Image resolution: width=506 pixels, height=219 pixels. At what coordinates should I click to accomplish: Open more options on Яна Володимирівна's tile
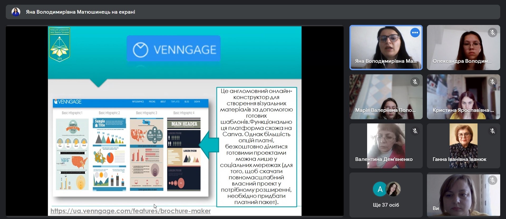click(x=415, y=33)
